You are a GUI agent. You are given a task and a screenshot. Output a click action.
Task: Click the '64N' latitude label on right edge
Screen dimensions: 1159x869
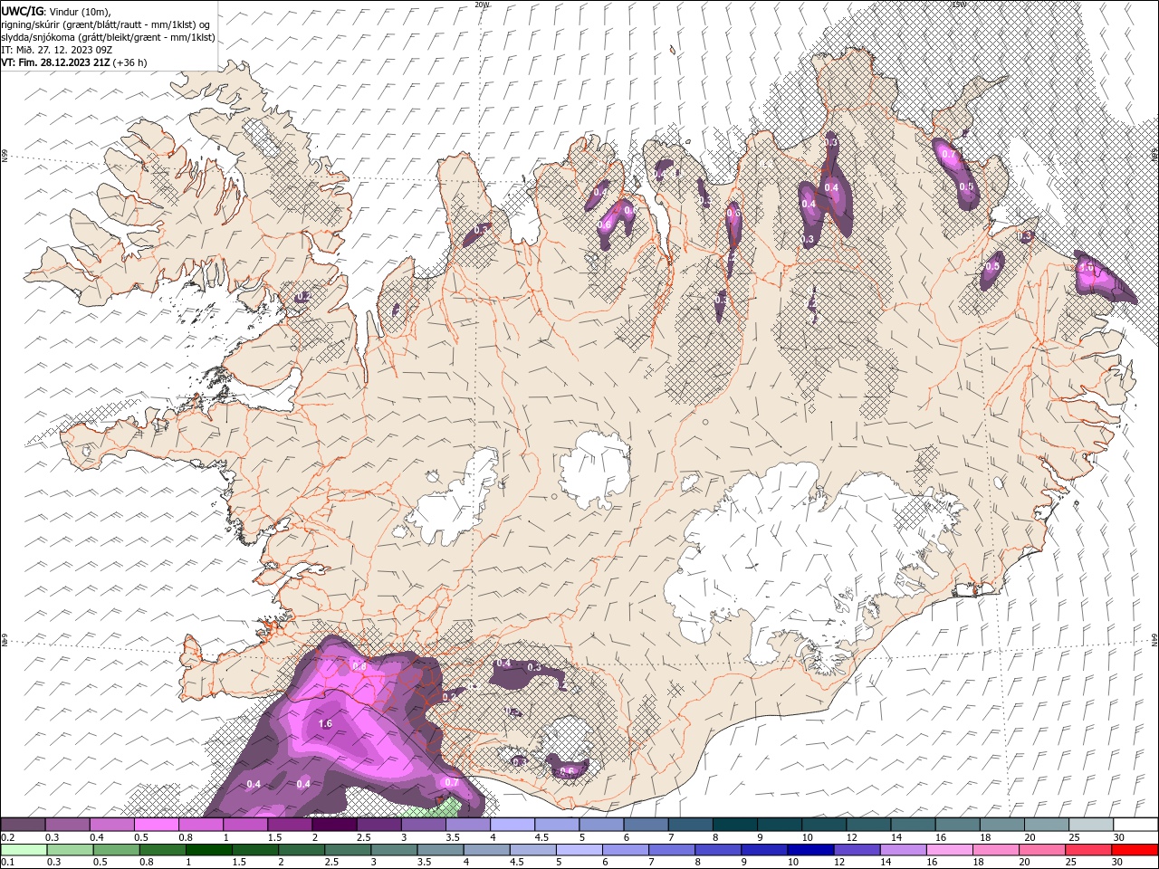(x=1154, y=640)
